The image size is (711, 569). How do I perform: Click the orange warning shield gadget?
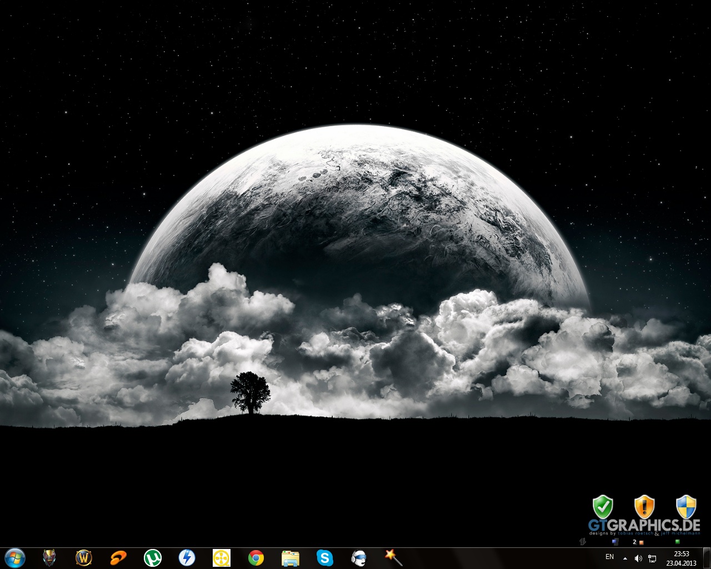[644, 507]
